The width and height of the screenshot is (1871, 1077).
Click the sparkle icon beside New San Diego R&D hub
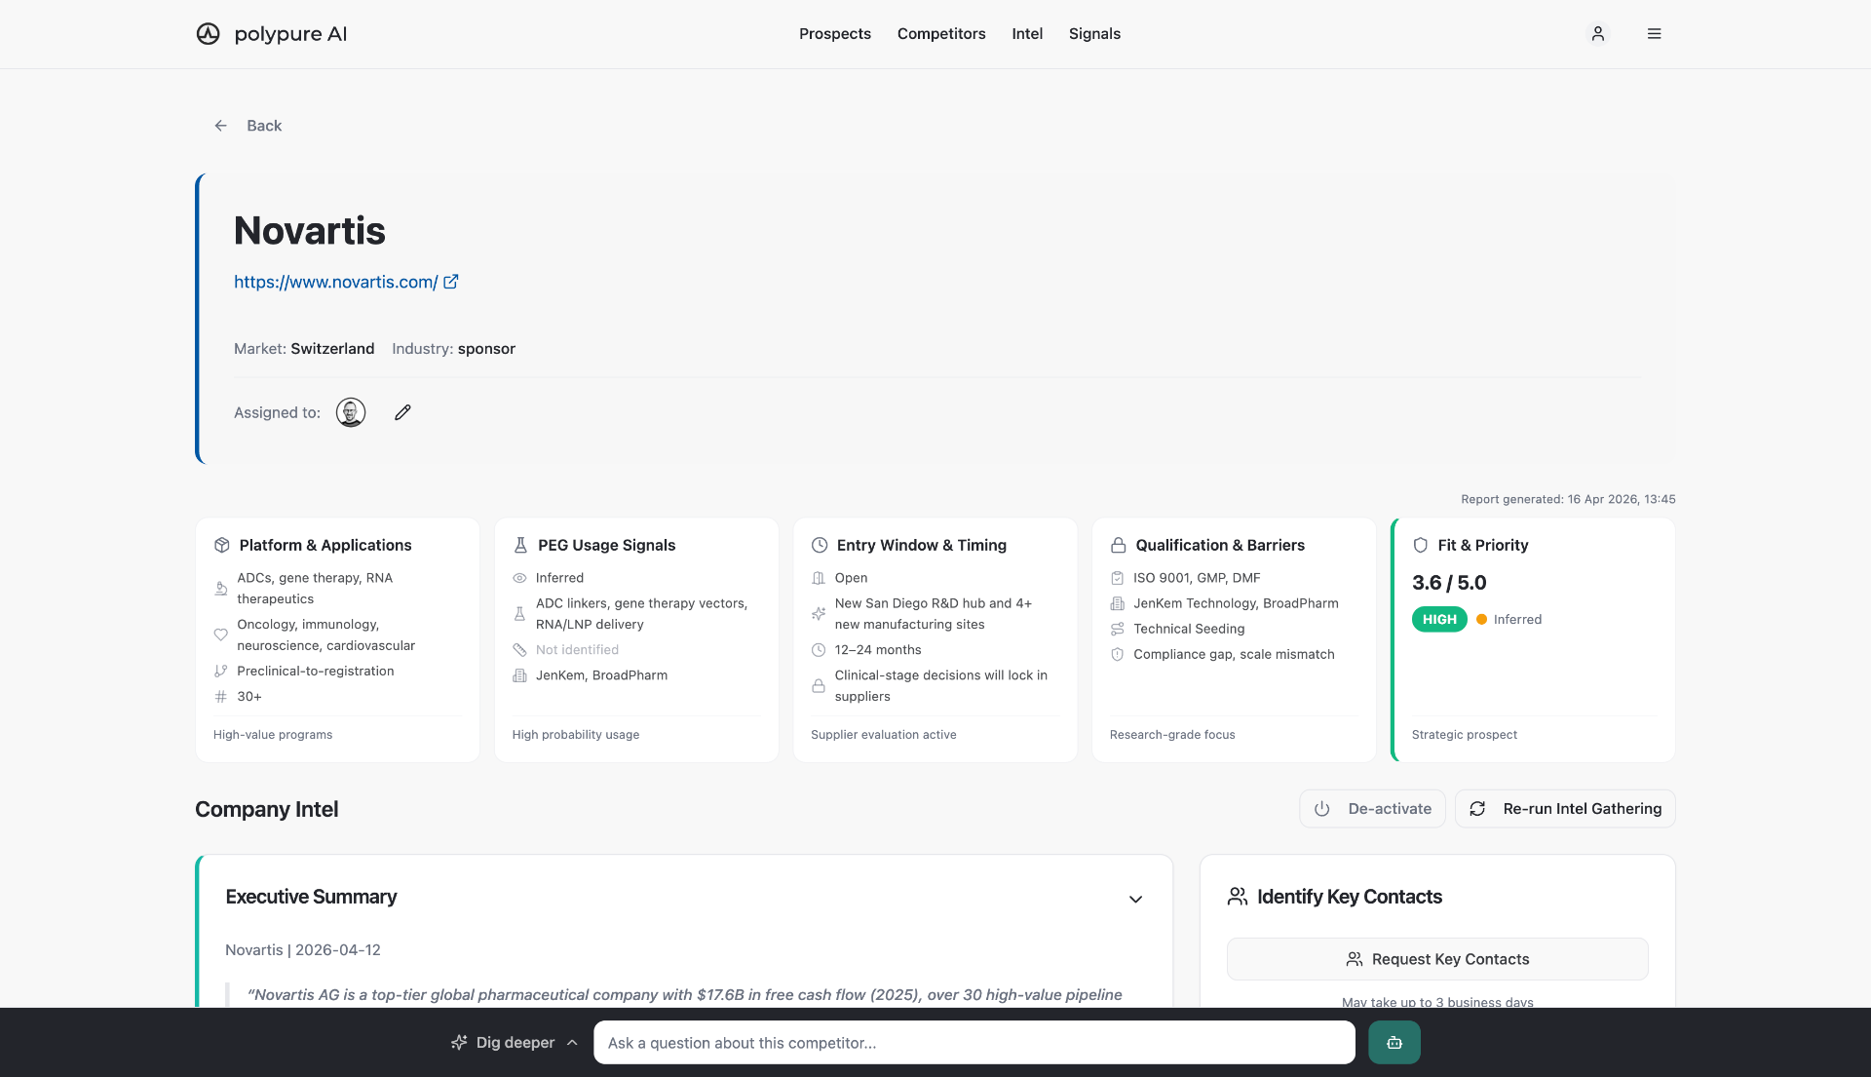pyautogui.click(x=819, y=613)
